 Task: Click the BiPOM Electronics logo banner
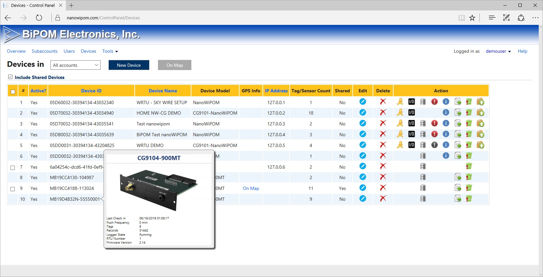click(72, 34)
